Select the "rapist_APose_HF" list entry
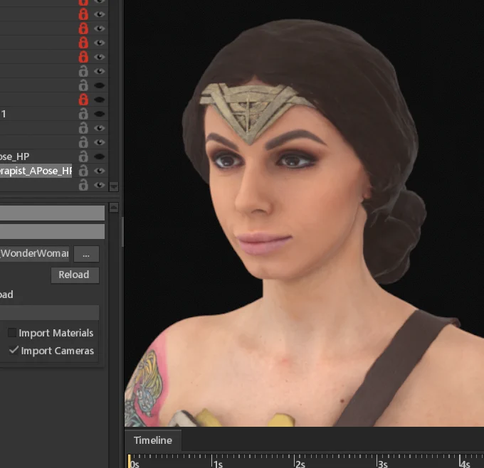This screenshot has width=484, height=468. (36, 171)
